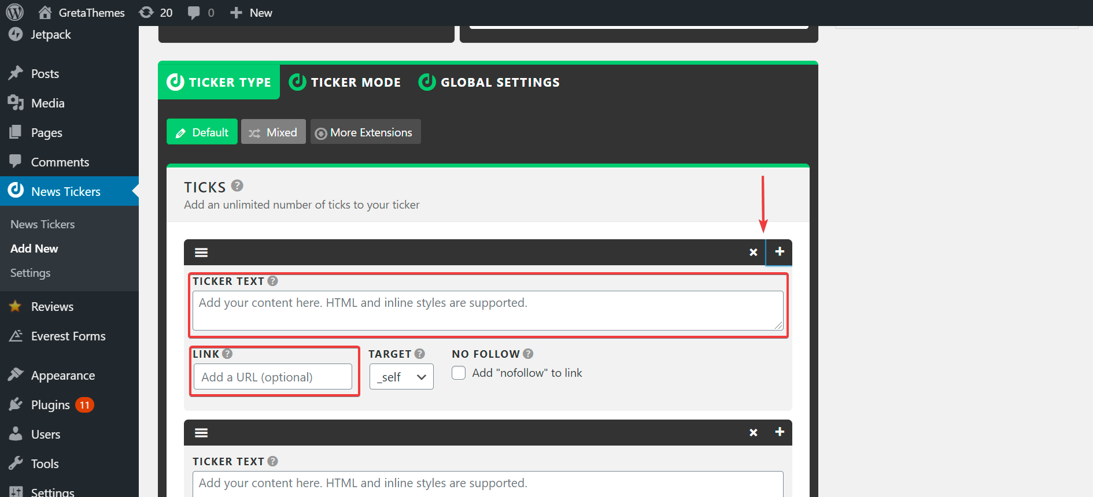Click the Appearance paintbrush icon
This screenshot has height=497, width=1093.
click(16, 374)
